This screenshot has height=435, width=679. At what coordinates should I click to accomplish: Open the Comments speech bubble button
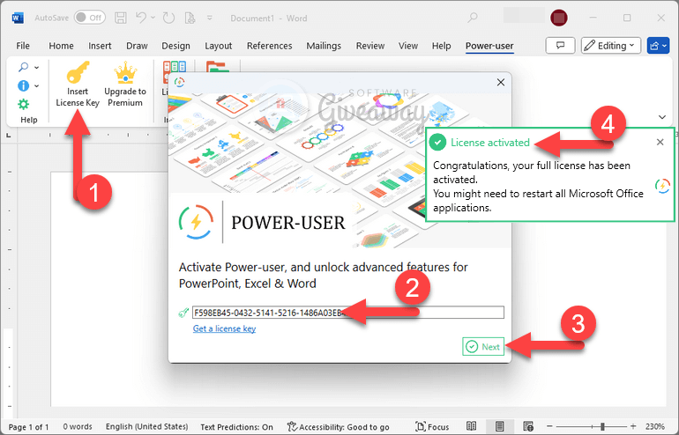[560, 46]
